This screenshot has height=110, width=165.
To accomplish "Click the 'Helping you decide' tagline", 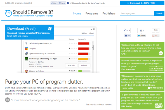I will [x=33, y=16].
